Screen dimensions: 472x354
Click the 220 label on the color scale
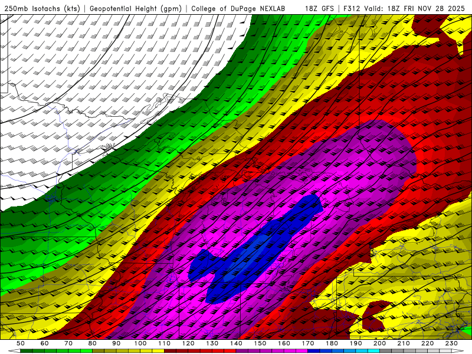pos(427,343)
